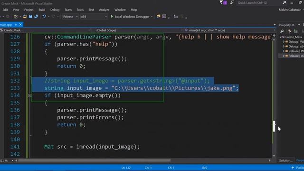Click the vertical scrollbar up arrow
The image size is (304, 171).
pyautogui.click(x=274, y=39)
